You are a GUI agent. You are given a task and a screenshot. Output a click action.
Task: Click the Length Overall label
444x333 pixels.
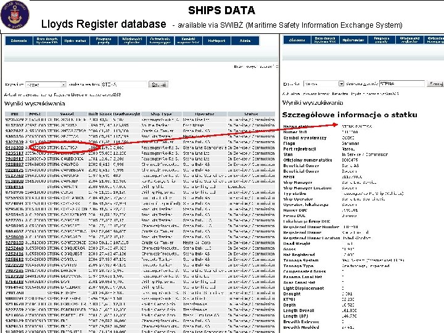click(x=298, y=311)
